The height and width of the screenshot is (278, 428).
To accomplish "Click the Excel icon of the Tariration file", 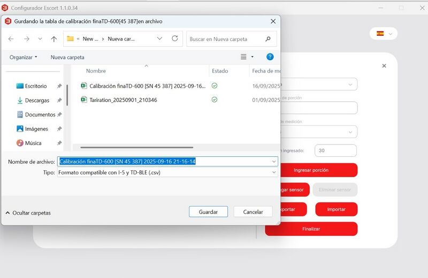I will coord(84,100).
